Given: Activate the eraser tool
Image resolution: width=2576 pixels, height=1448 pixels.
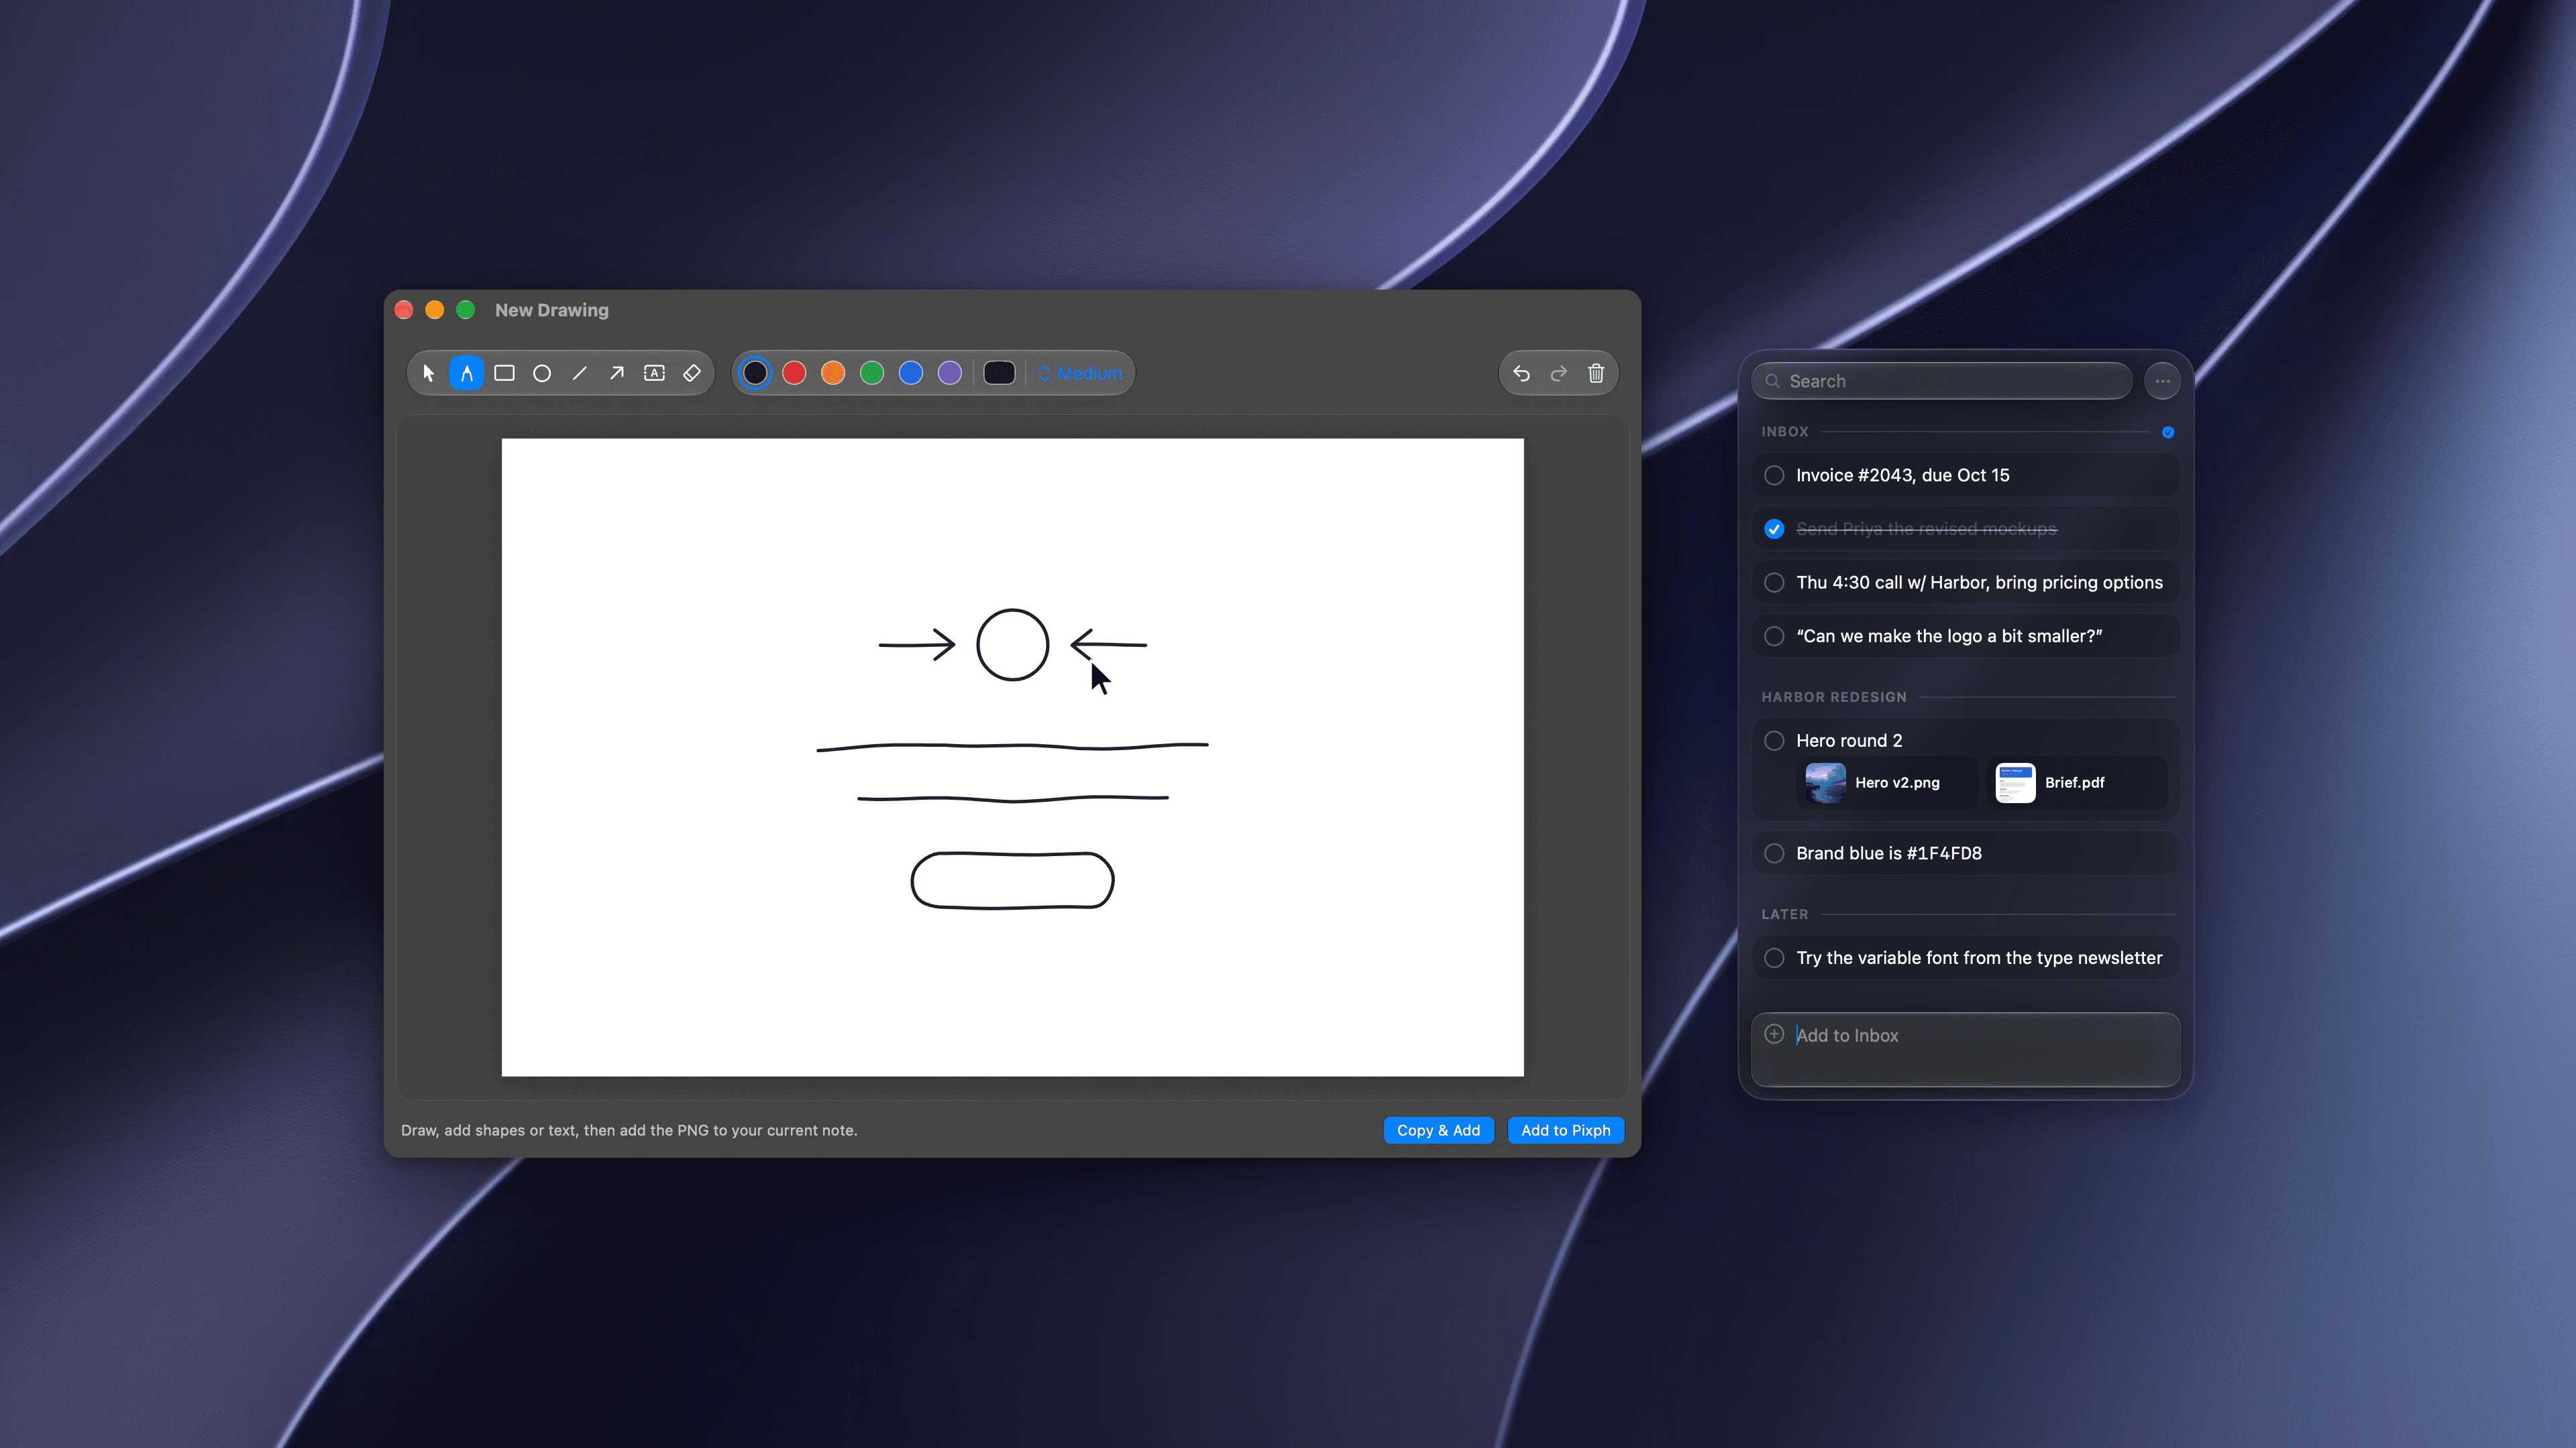Looking at the screenshot, I should (692, 373).
